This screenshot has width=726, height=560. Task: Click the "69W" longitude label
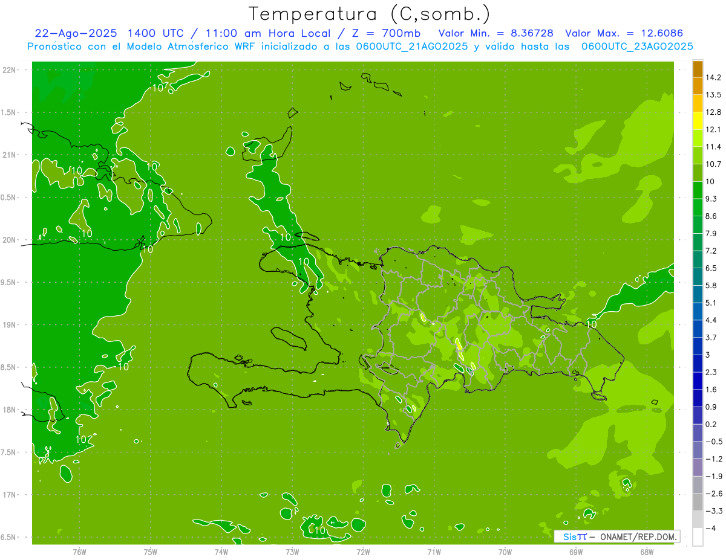(x=576, y=552)
